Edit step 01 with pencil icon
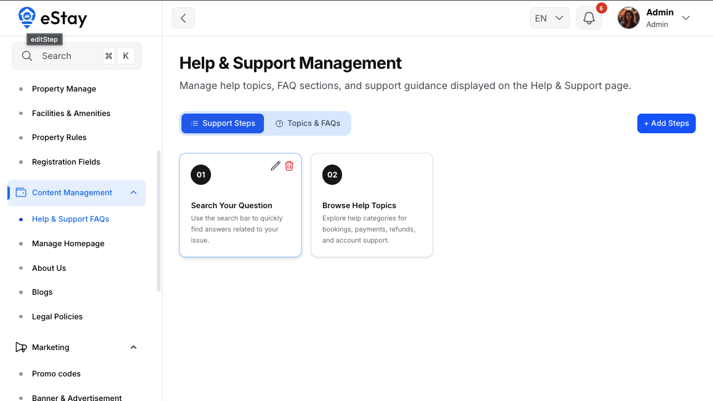Image resolution: width=713 pixels, height=401 pixels. pos(275,166)
